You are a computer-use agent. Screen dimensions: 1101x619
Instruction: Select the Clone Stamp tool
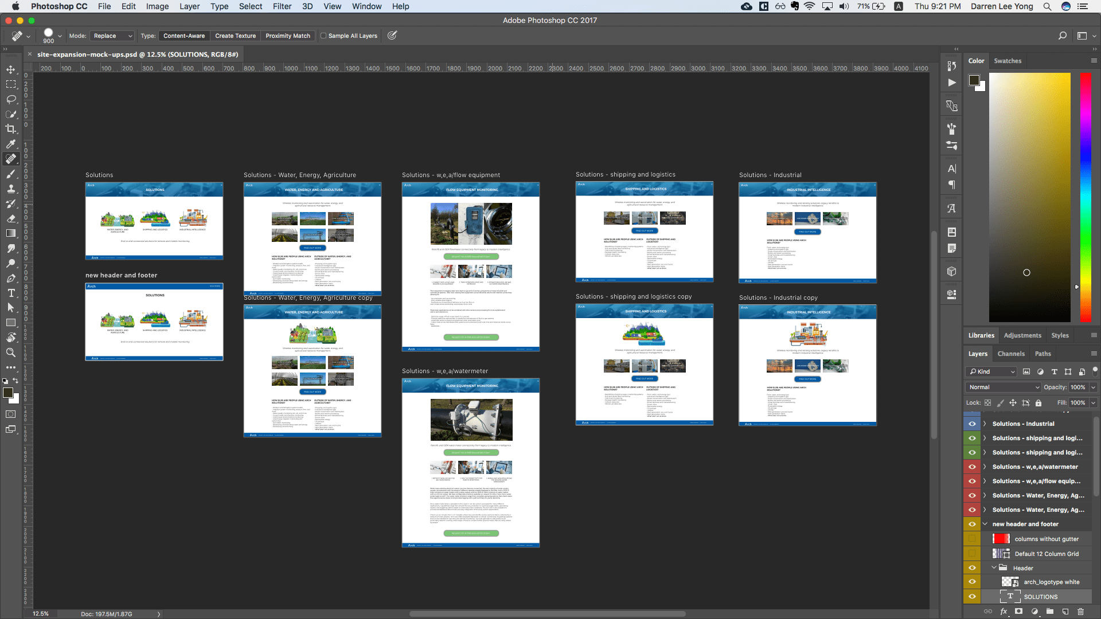[11, 189]
